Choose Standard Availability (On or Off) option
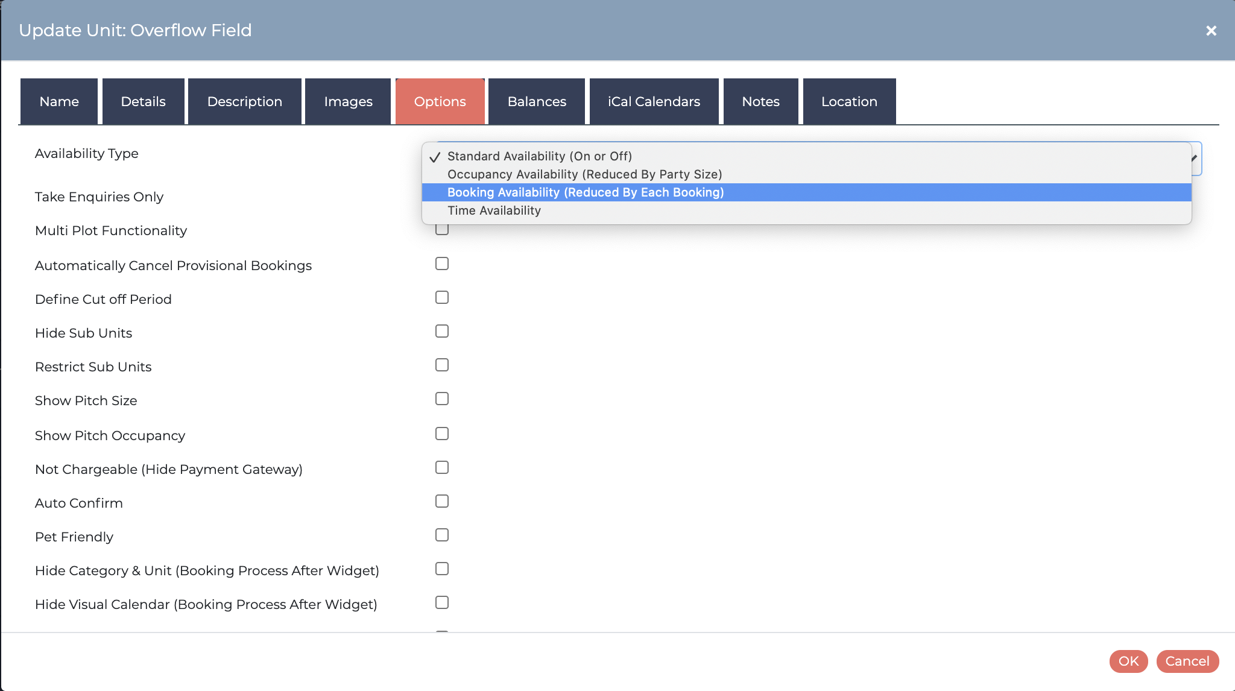This screenshot has width=1235, height=691. tap(807, 156)
